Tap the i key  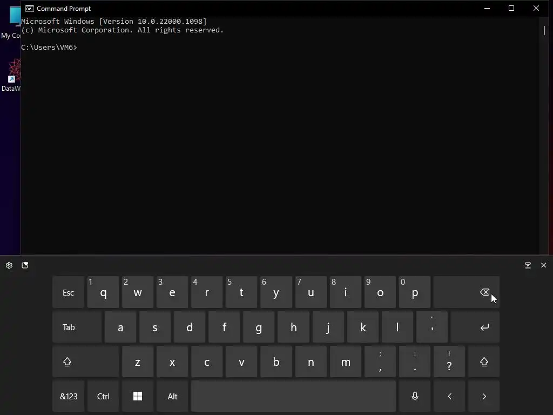(345, 292)
